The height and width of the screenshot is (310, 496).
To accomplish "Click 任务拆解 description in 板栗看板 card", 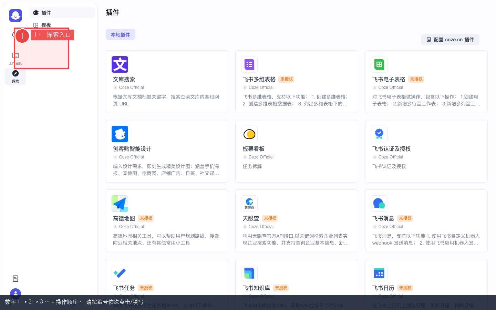I will 252,166.
